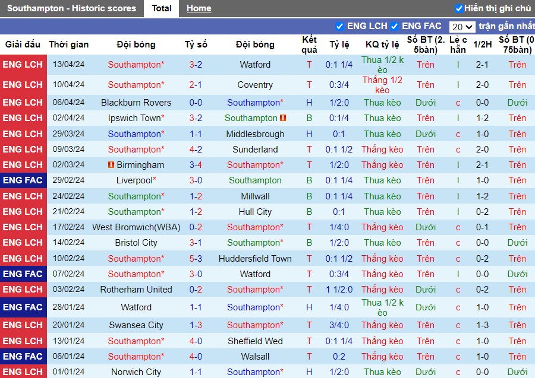The image size is (535, 378).
Task: Click the Tỷ số column header
Action: tap(196, 45)
